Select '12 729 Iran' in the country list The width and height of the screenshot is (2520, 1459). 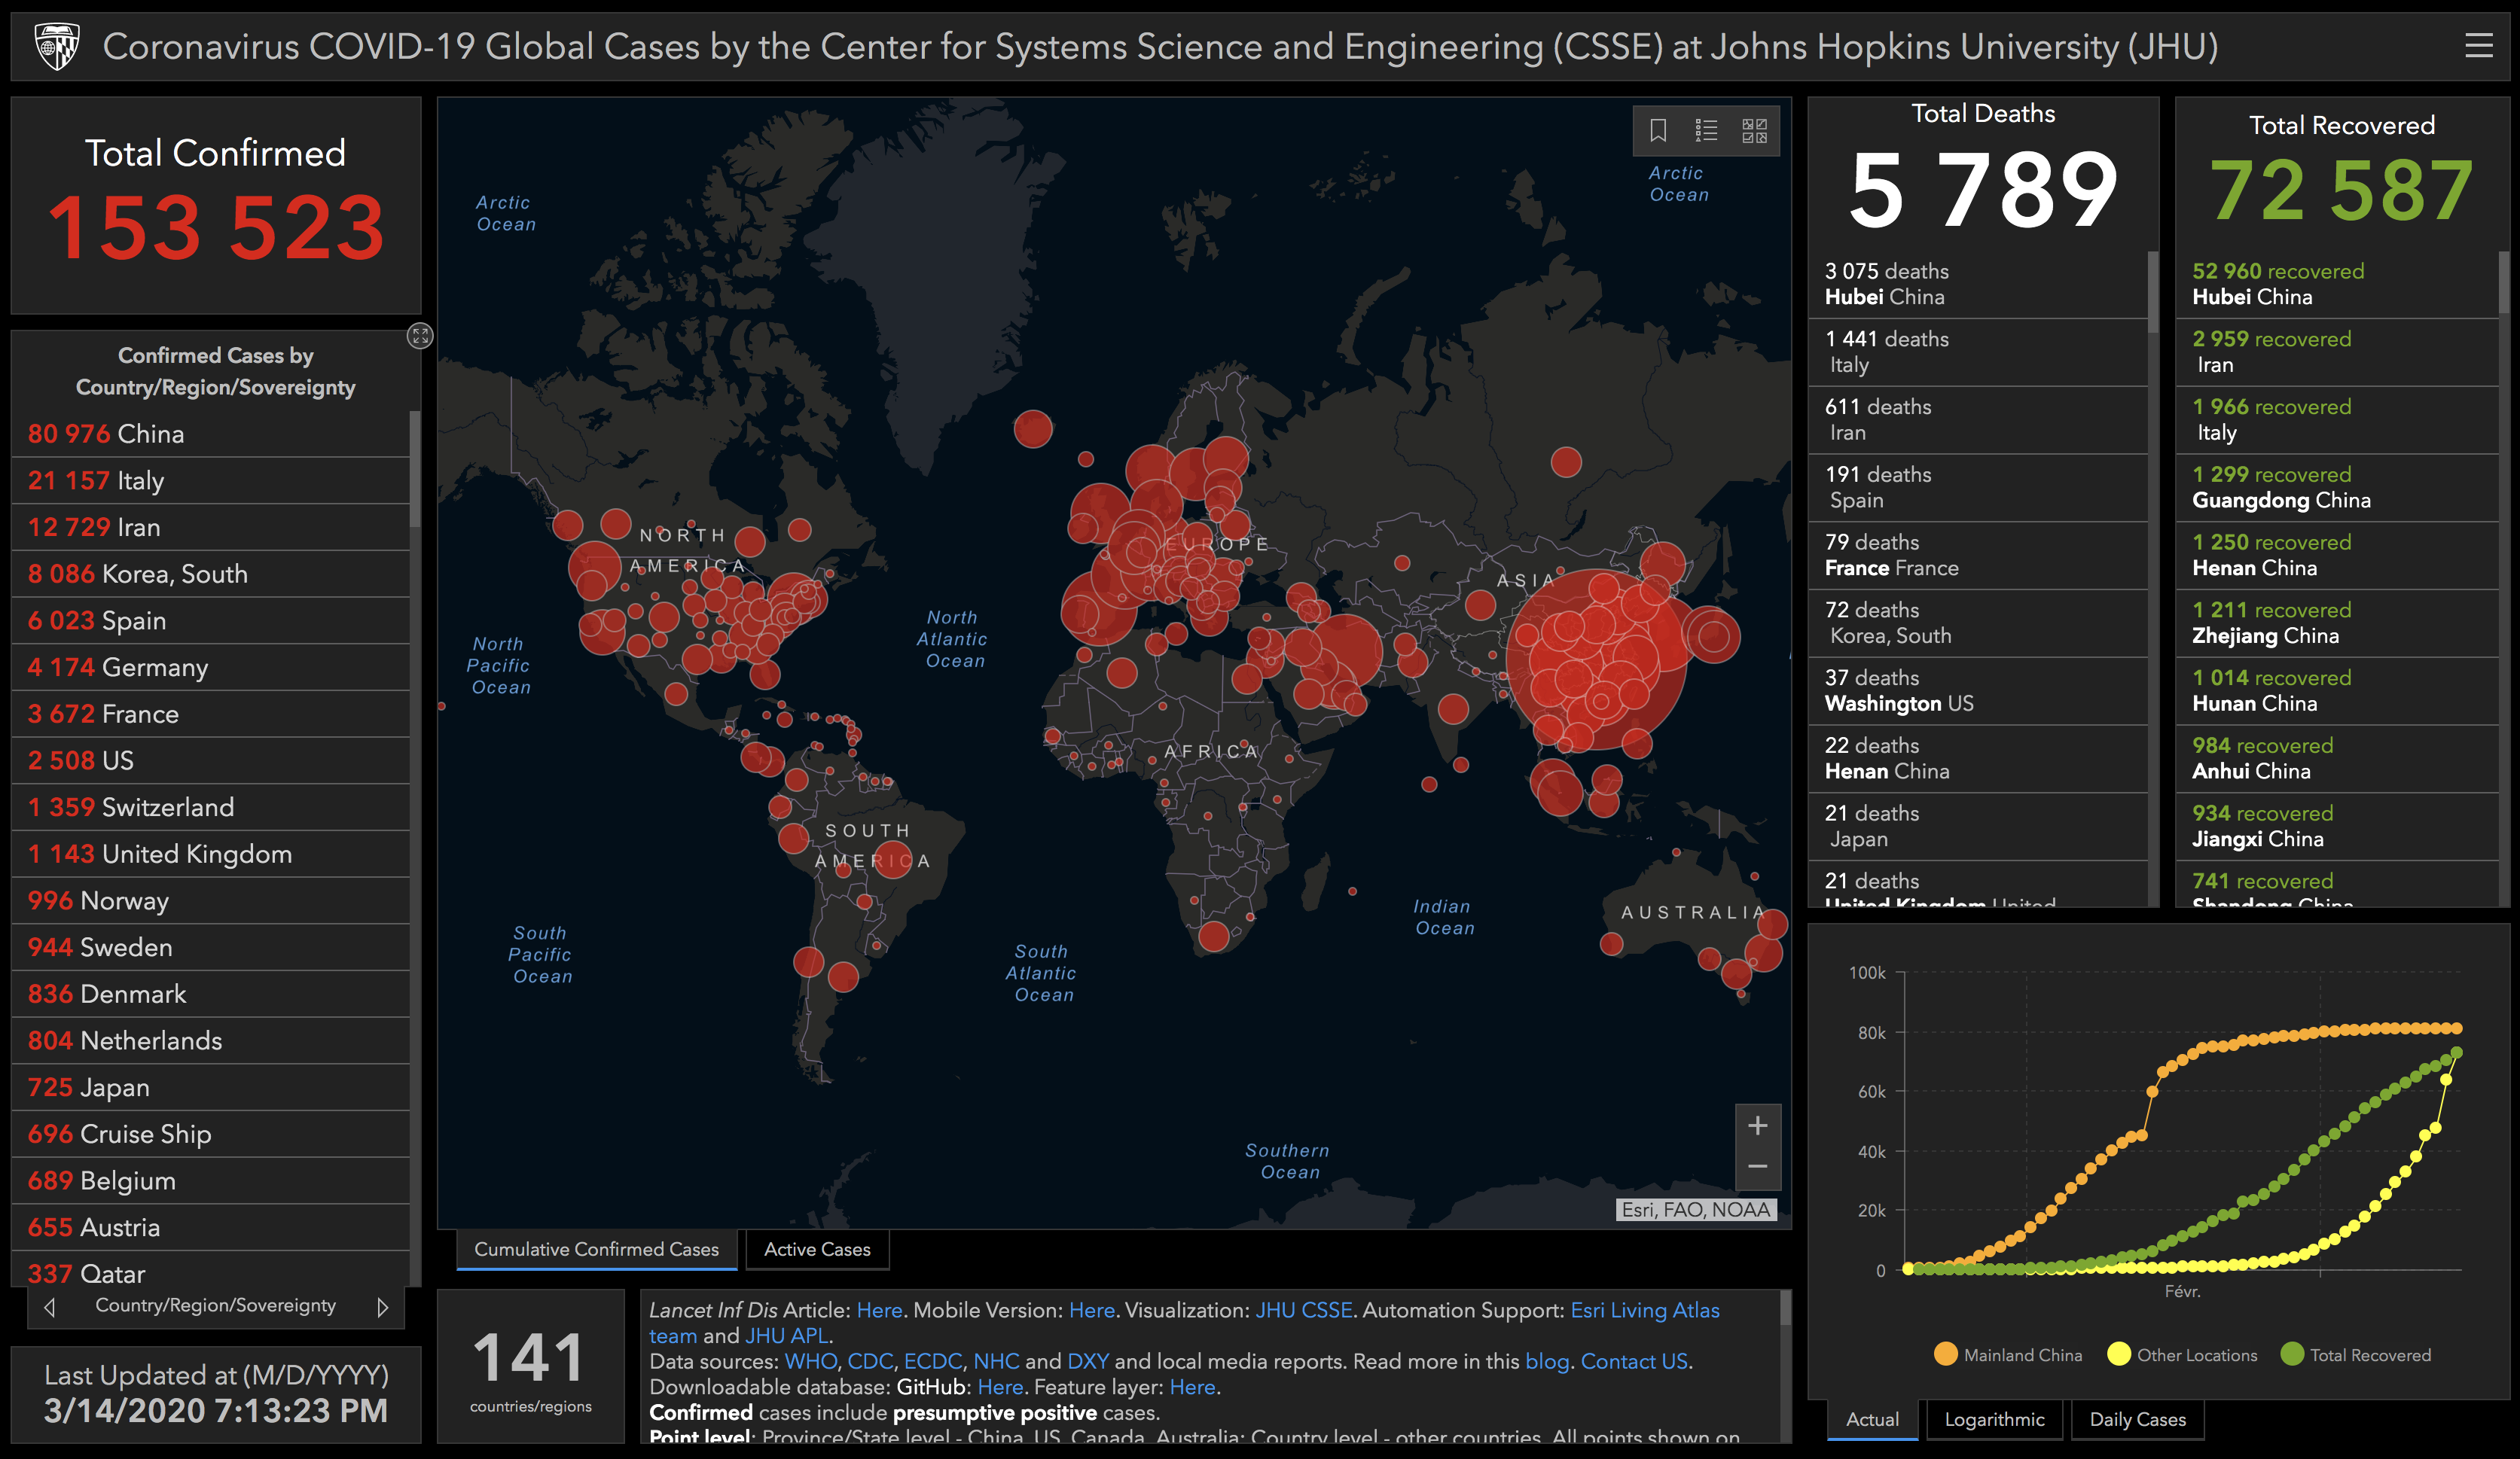pyautogui.click(x=210, y=528)
